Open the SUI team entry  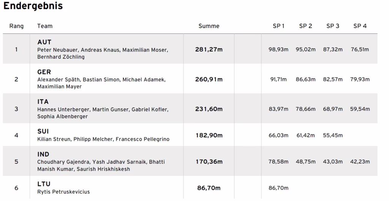tap(43, 131)
